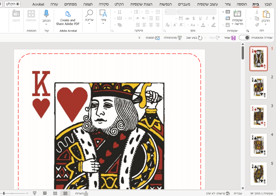Click the Convert to SmartArt icon
The width and height of the screenshot is (276, 196).
click(x=119, y=25)
